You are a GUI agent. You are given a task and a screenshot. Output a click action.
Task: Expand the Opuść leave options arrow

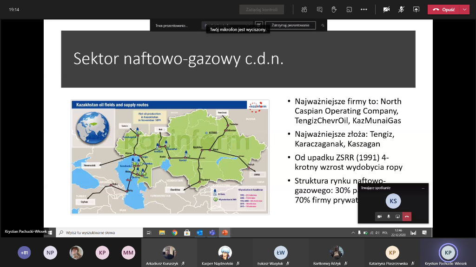465,9
